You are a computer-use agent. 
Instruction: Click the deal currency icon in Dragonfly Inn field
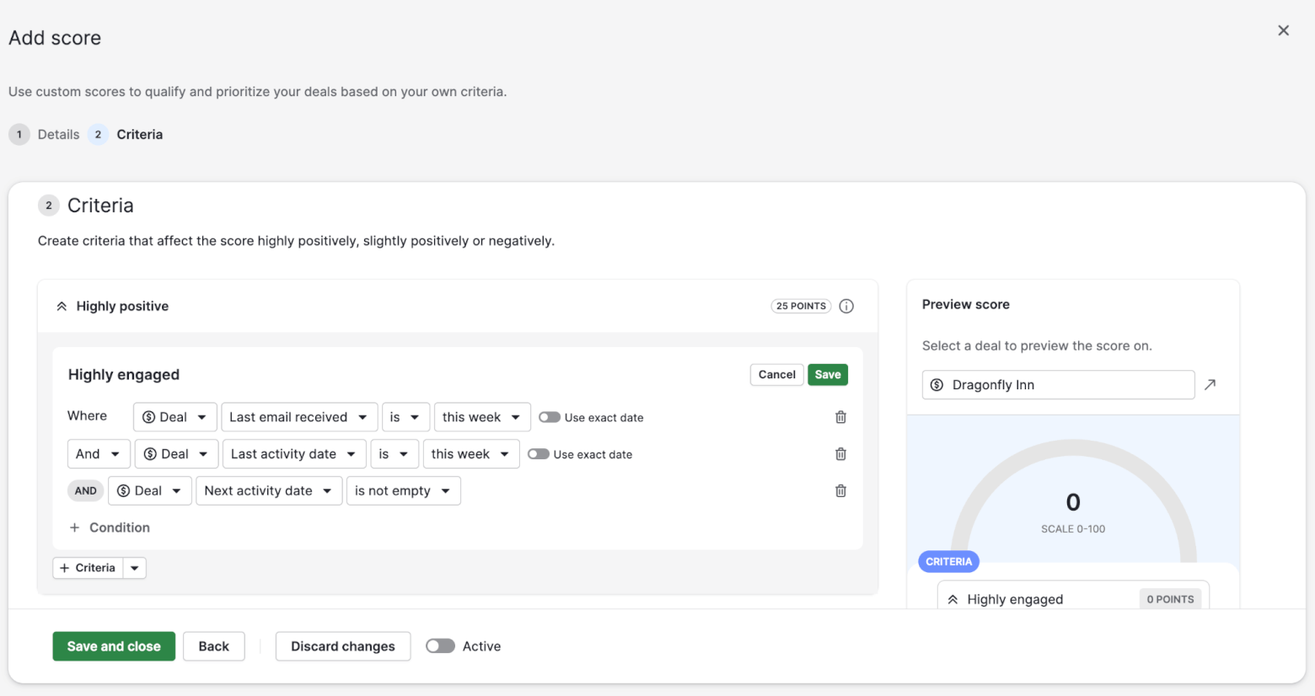pyautogui.click(x=938, y=384)
